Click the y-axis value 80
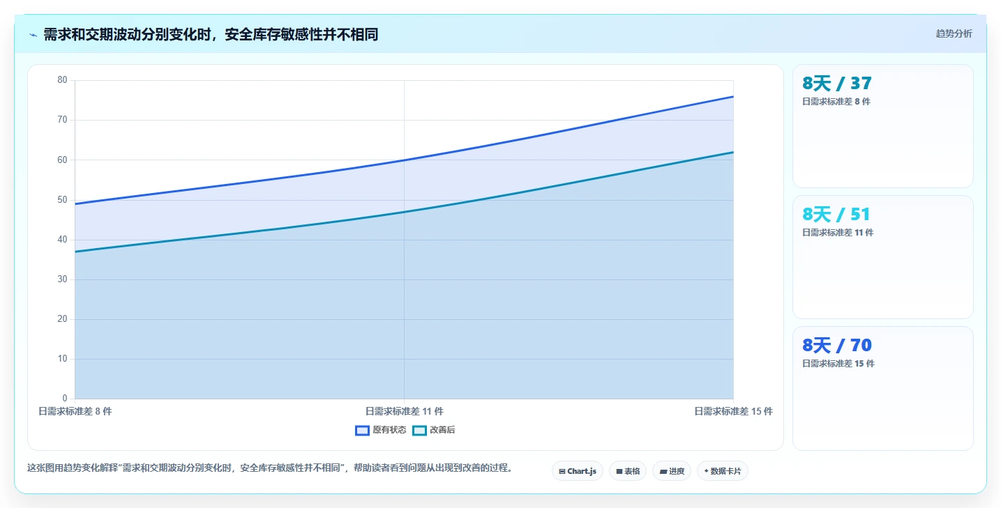This screenshot has width=1001, height=508. click(x=62, y=80)
